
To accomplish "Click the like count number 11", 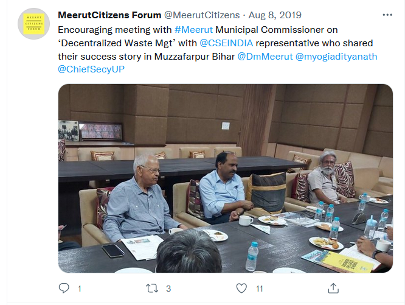I will point(259,289).
